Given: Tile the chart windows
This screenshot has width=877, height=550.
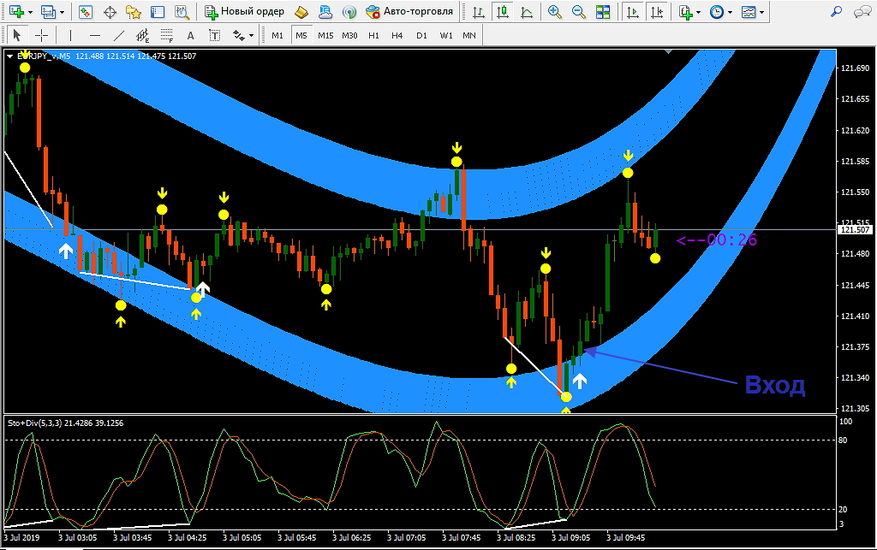Looking at the screenshot, I should click(603, 12).
